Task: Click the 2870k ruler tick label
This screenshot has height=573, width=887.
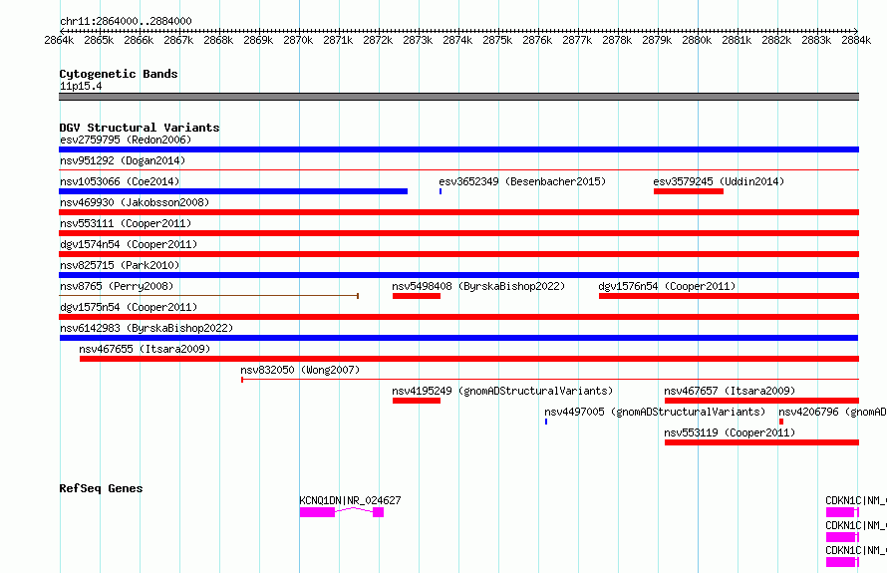Action: pyautogui.click(x=298, y=40)
